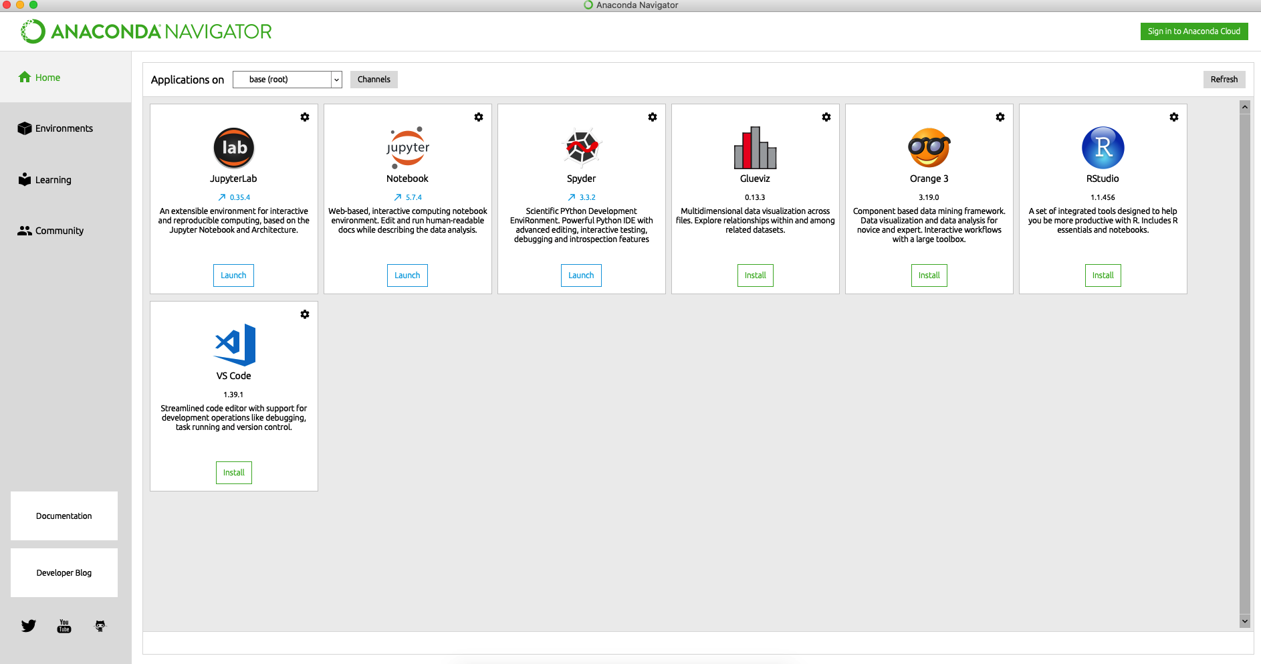Image resolution: width=1261 pixels, height=664 pixels.
Task: Open Glueviz tile settings gear
Action: coord(826,117)
